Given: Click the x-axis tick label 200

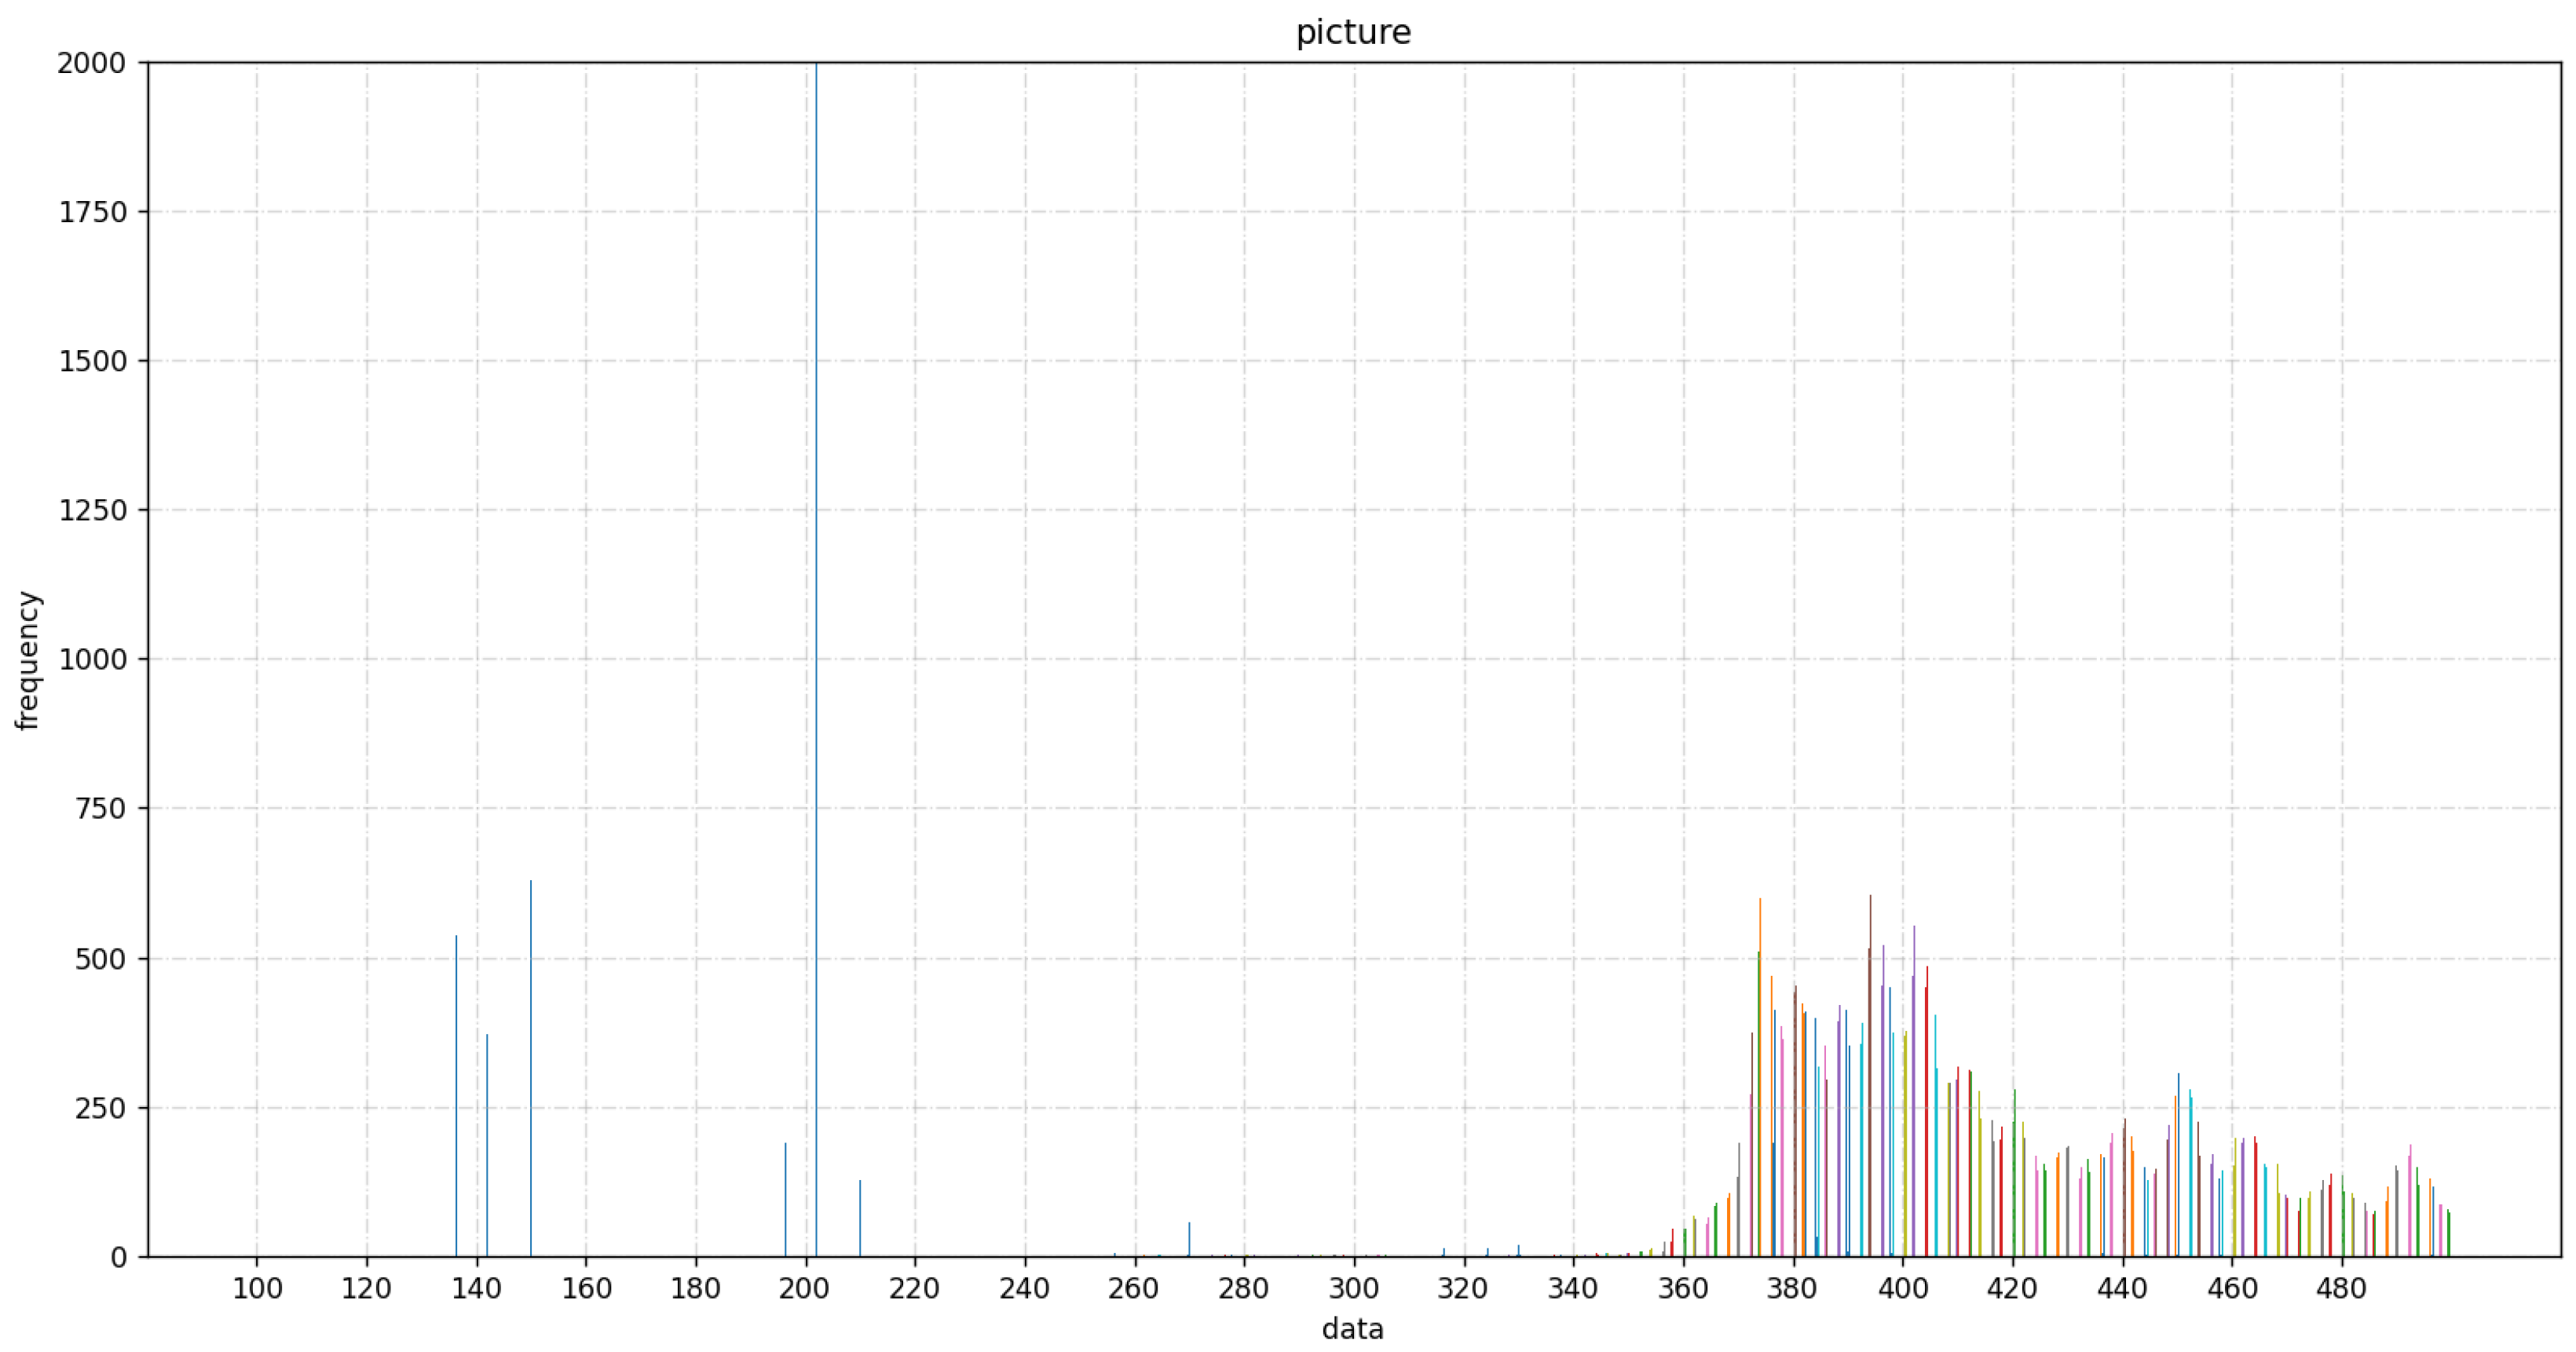Looking at the screenshot, I should coord(805,1289).
